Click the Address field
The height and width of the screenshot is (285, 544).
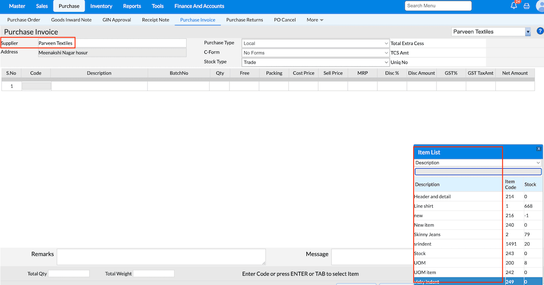112,52
